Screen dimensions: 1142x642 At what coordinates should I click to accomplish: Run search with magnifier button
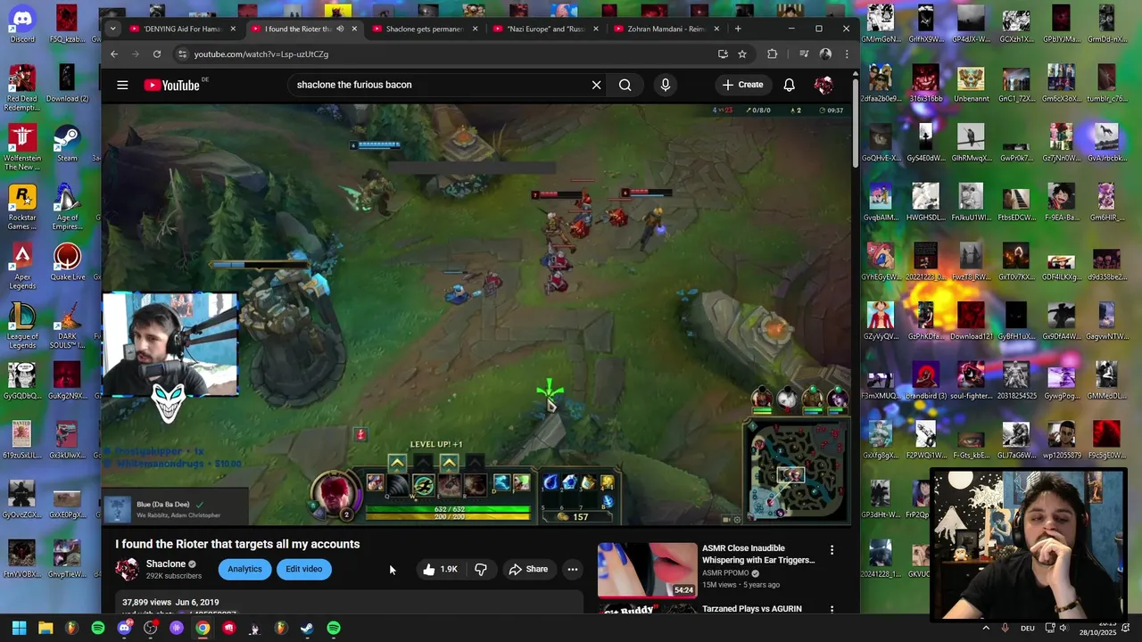[x=625, y=85]
